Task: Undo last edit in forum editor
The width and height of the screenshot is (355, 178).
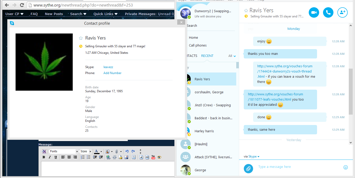Action: click(x=127, y=151)
